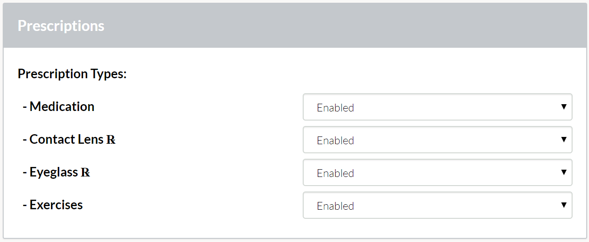Screen dimensions: 589x242
Task: Select the Enabled value in Medication field
Action: [x=336, y=108]
